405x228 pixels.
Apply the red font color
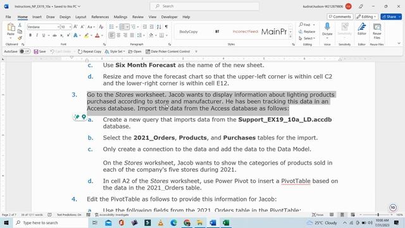pos(97,35)
